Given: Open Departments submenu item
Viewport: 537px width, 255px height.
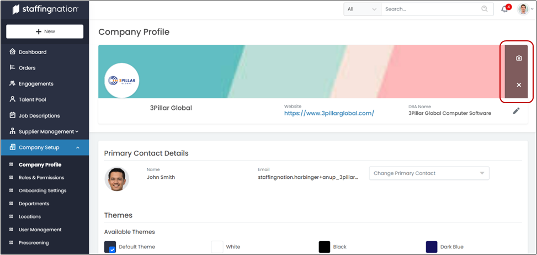Looking at the screenshot, I should pos(34,204).
